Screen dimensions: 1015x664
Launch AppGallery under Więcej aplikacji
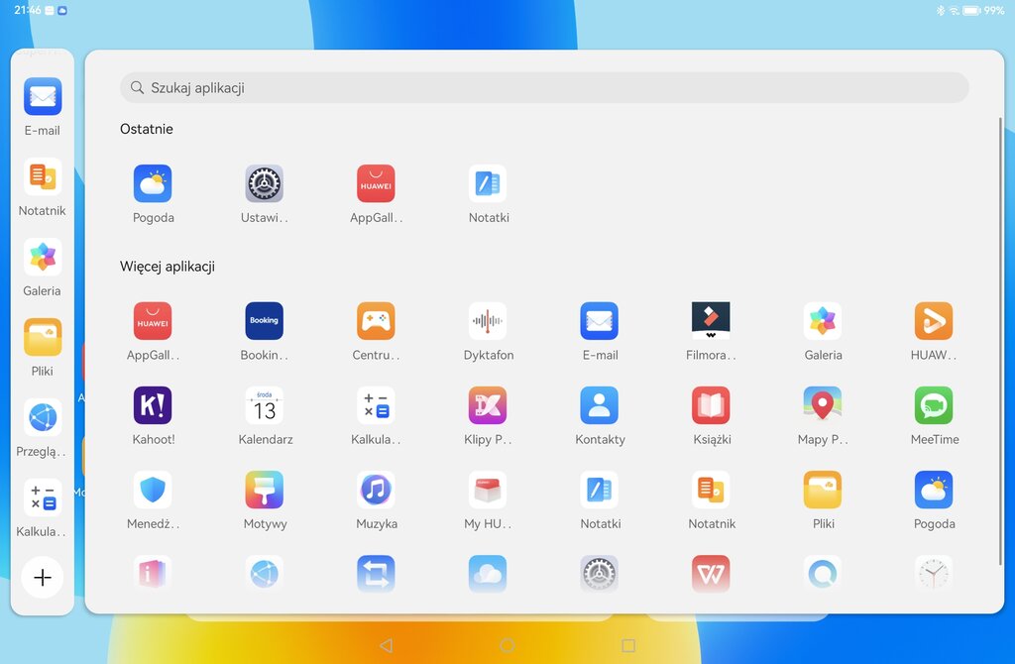point(153,321)
